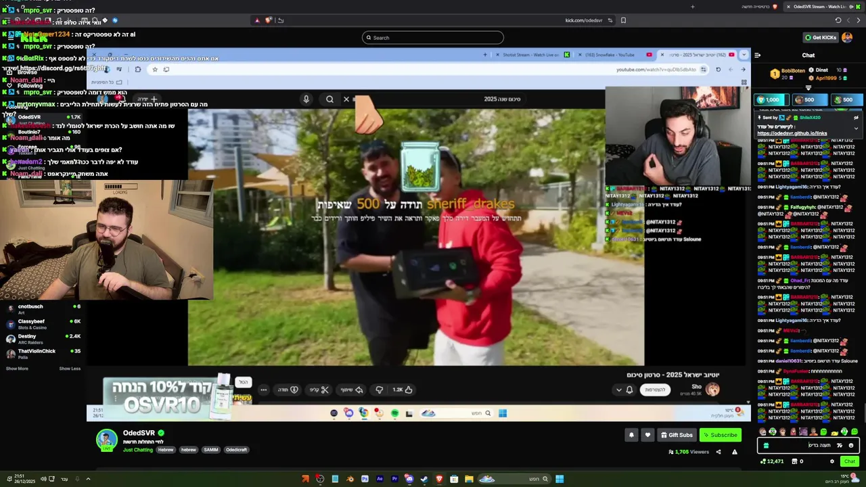Open Destiny channel in sidebar
This screenshot has height=487, width=866.
point(43,339)
